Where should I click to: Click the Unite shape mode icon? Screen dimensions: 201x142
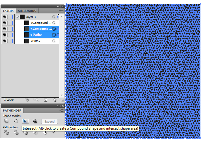coord(6,121)
